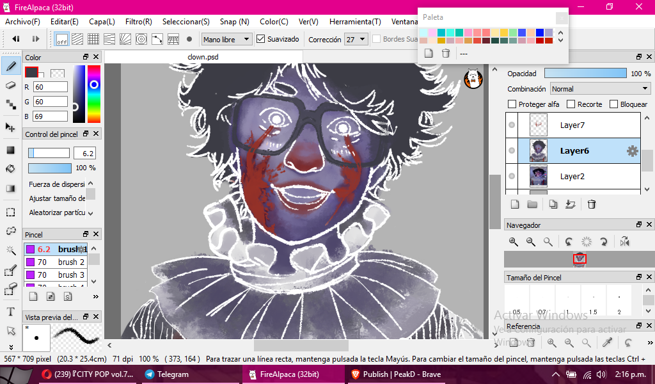Open the Corrección value dropdown
The width and height of the screenshot is (655, 384).
pyautogui.click(x=356, y=39)
